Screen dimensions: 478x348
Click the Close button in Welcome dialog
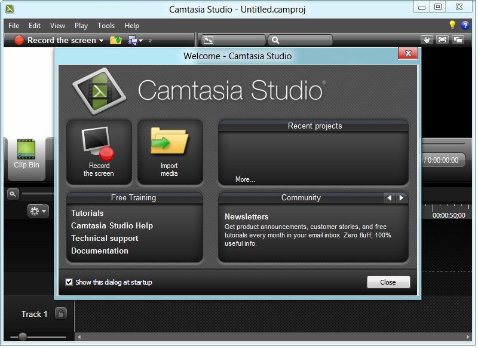[x=388, y=282]
